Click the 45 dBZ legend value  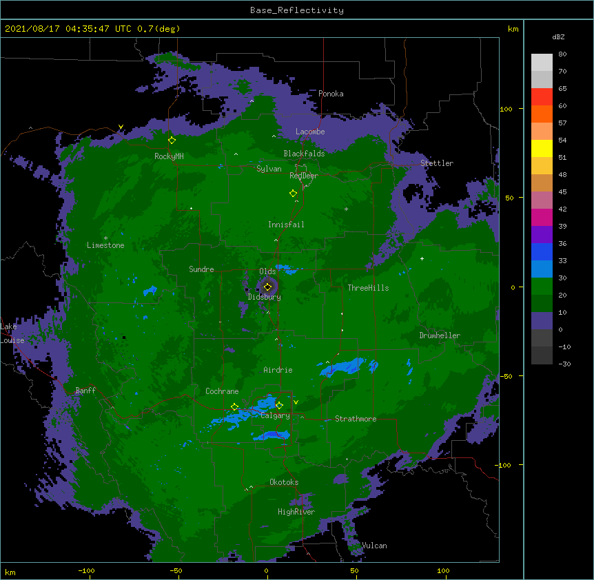click(562, 192)
